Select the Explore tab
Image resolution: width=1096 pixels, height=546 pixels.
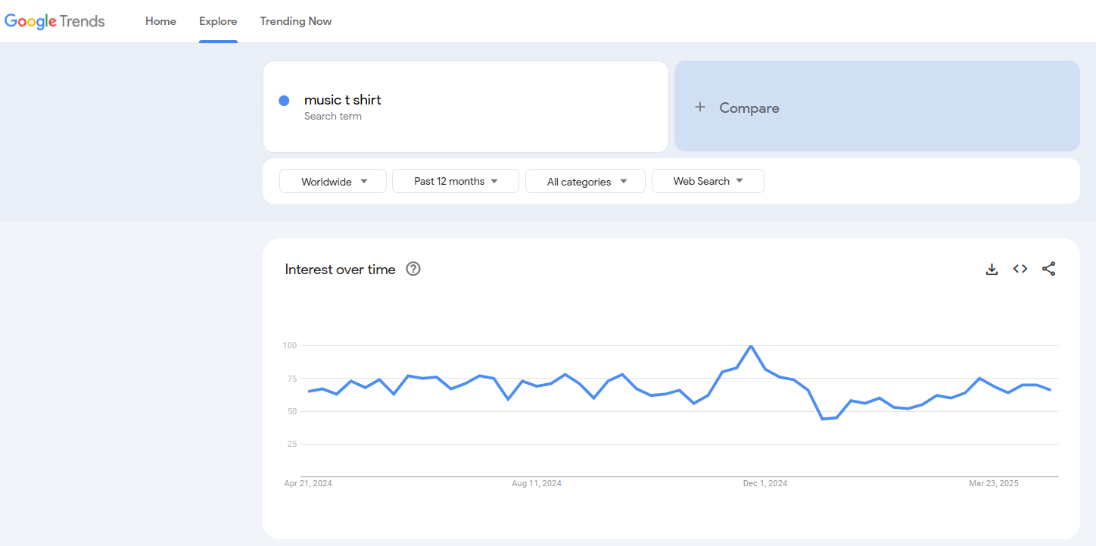tap(218, 21)
